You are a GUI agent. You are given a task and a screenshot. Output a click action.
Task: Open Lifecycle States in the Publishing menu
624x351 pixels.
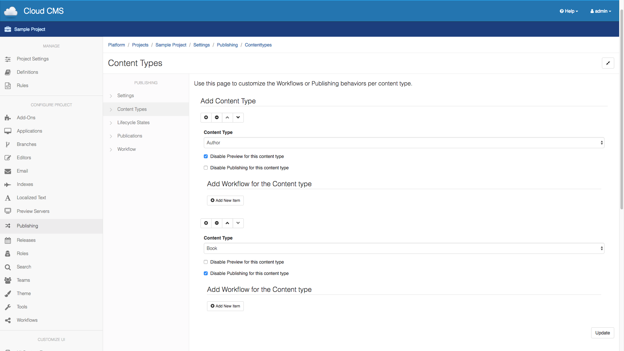click(133, 123)
